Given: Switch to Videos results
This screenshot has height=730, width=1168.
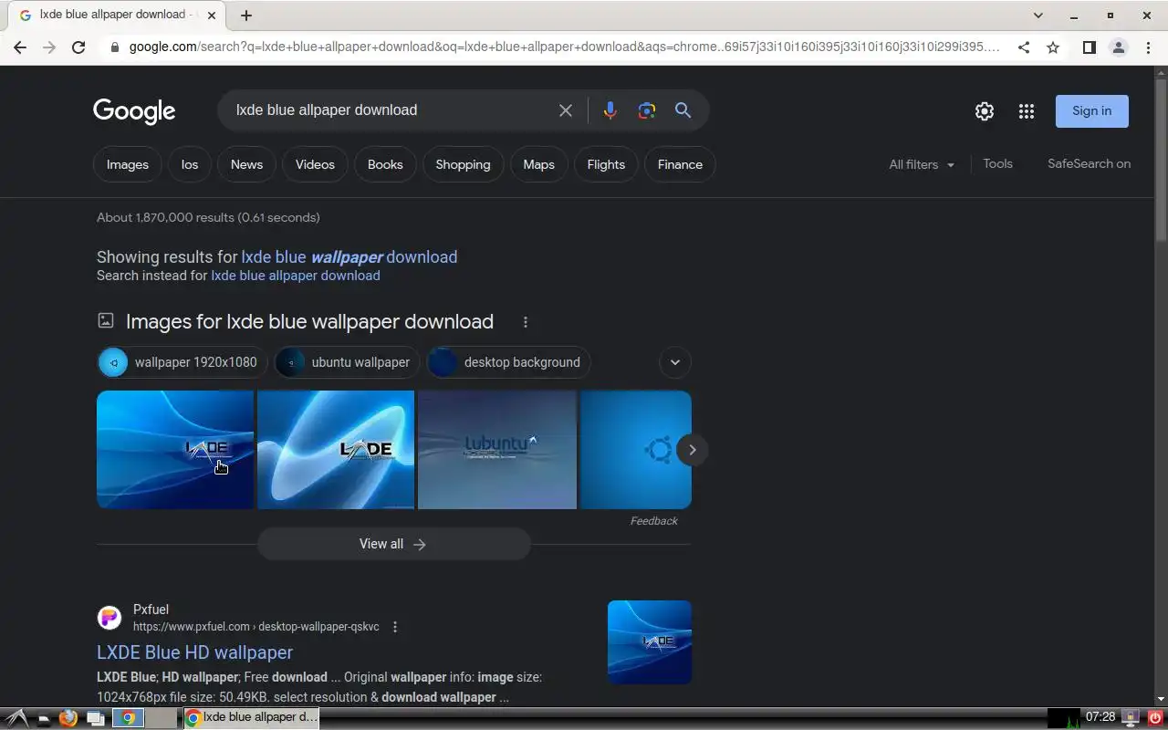Looking at the screenshot, I should click(x=315, y=164).
